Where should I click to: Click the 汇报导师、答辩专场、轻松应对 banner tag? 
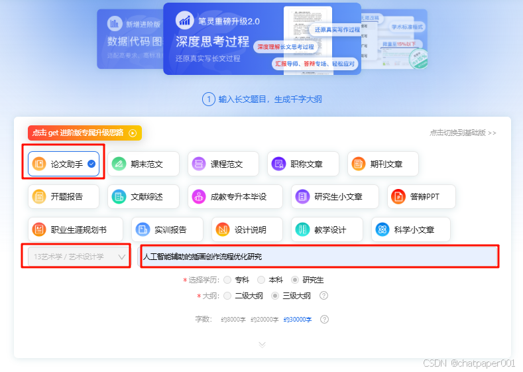(x=315, y=64)
